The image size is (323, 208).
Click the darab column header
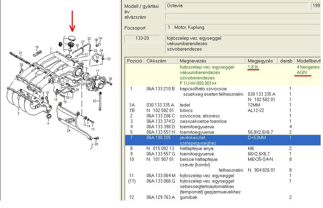coord(286,61)
